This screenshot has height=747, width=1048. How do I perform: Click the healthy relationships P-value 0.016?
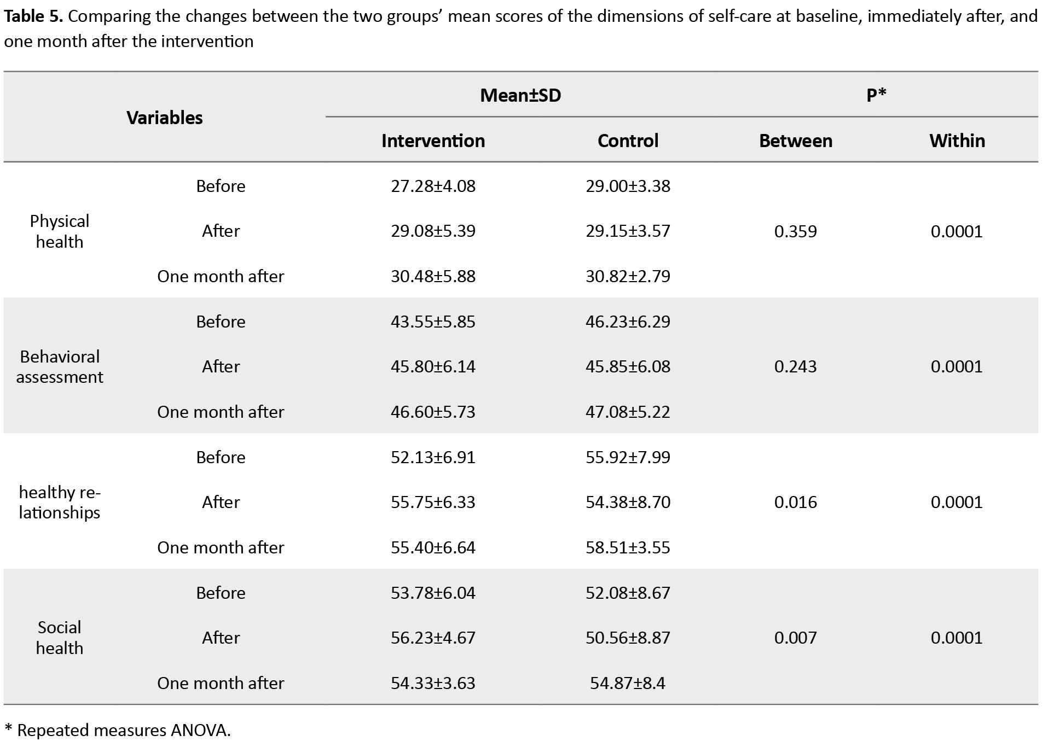[796, 502]
